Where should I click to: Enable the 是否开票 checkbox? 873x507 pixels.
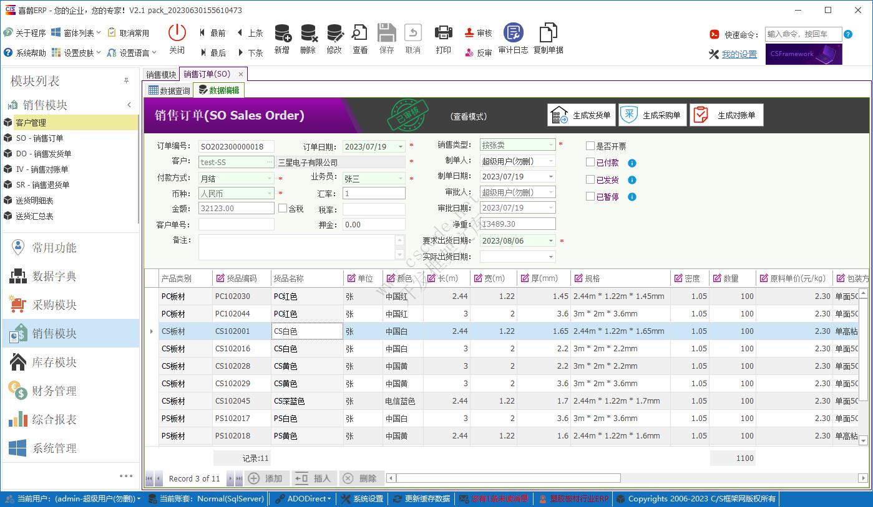[x=590, y=146]
